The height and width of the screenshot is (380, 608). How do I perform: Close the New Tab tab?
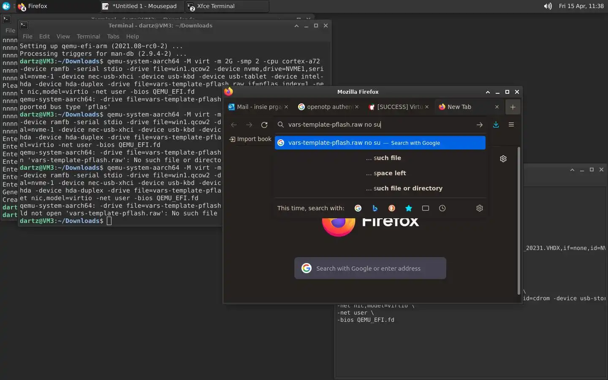pos(497,107)
